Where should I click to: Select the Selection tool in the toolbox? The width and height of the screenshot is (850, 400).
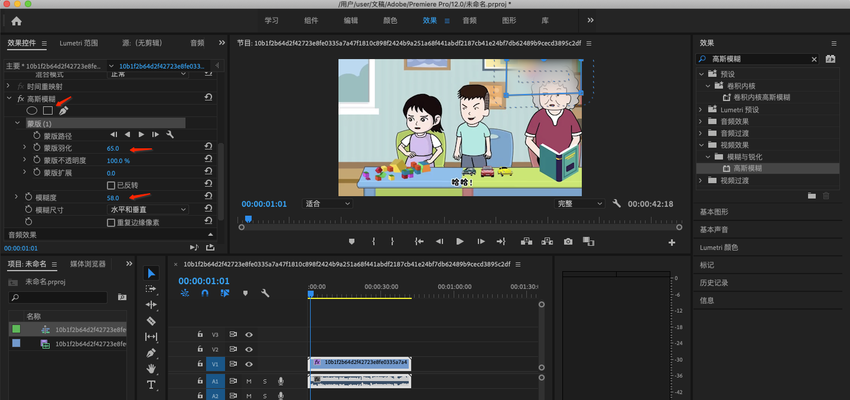coord(151,273)
